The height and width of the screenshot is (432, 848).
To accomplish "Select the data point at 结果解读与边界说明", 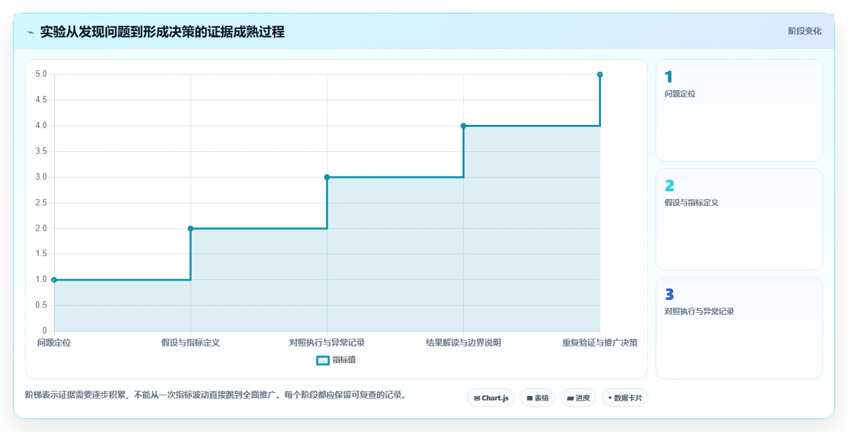I will tap(463, 126).
